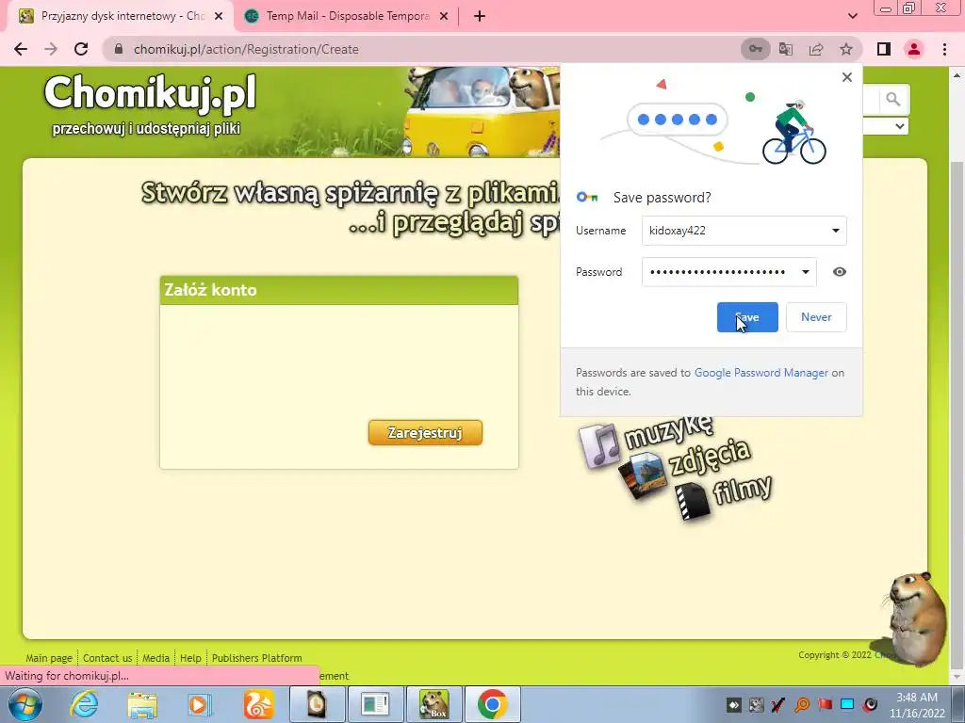Open the side panel icon
965x723 pixels.
coord(884,49)
